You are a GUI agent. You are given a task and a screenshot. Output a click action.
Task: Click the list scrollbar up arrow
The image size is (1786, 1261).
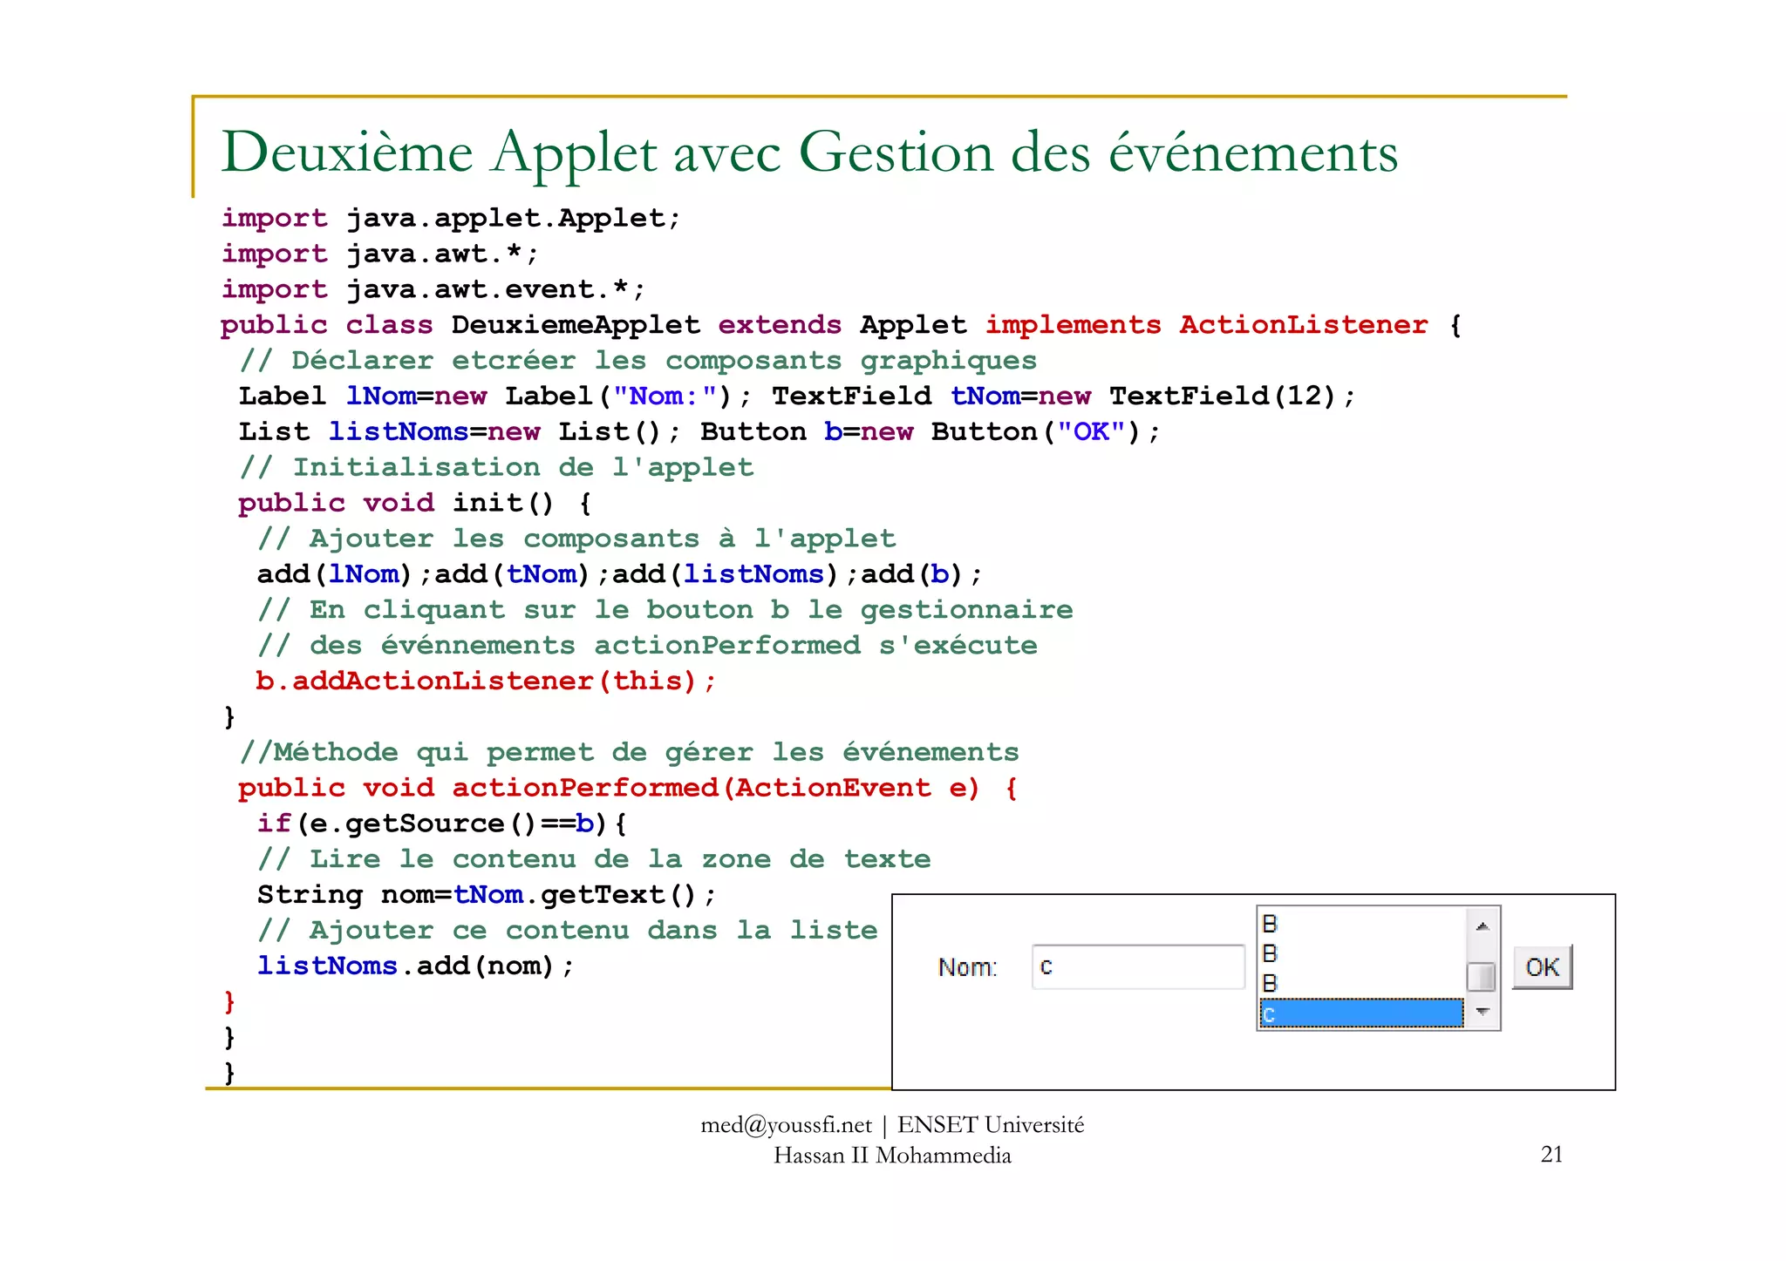click(1482, 926)
